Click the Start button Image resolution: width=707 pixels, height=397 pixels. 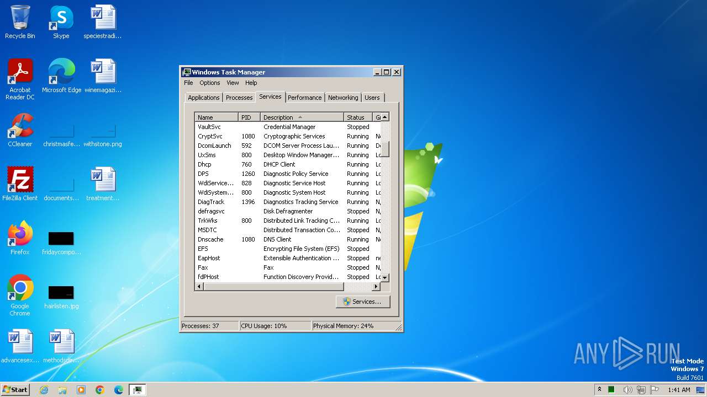pos(15,390)
